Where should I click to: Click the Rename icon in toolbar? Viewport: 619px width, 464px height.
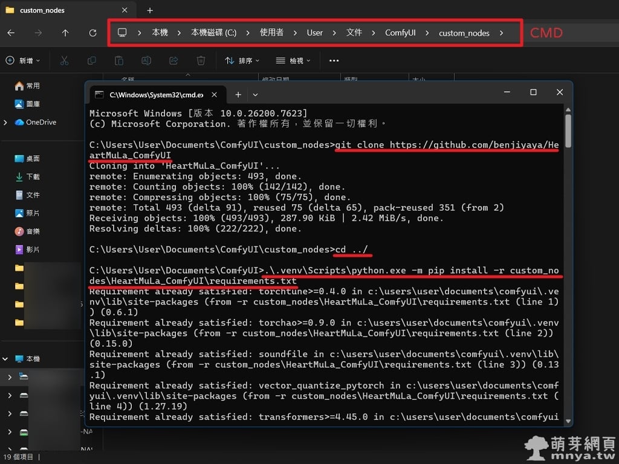146,60
